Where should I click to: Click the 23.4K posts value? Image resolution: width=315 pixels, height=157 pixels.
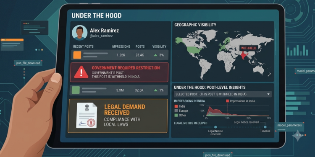click(139, 55)
